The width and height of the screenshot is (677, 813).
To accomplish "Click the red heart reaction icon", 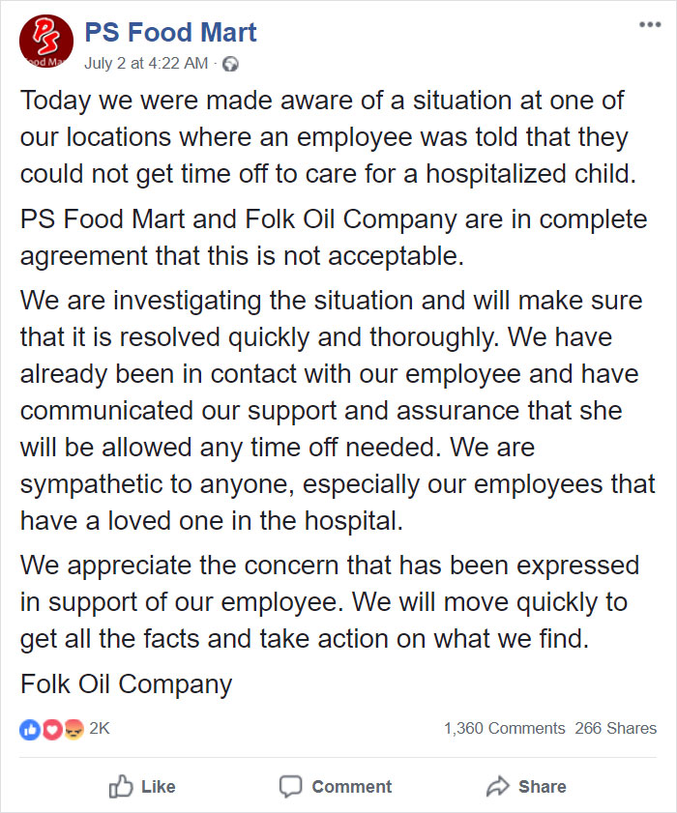I will click(52, 730).
